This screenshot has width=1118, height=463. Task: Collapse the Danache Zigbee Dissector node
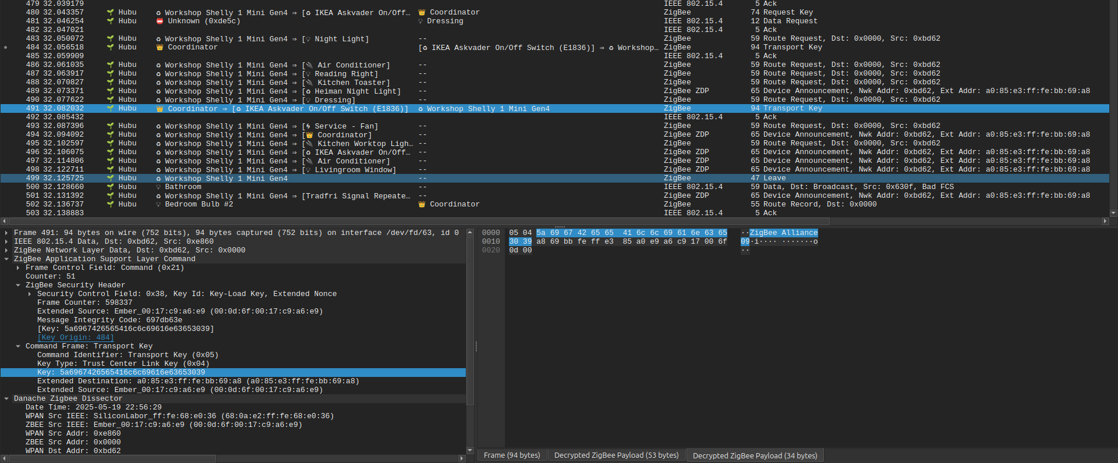pos(6,398)
